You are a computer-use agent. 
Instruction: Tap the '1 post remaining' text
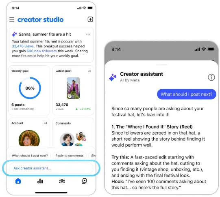23,109
